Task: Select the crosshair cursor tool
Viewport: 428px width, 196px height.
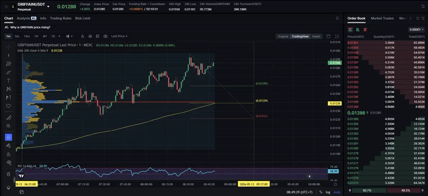Action: coord(9,46)
